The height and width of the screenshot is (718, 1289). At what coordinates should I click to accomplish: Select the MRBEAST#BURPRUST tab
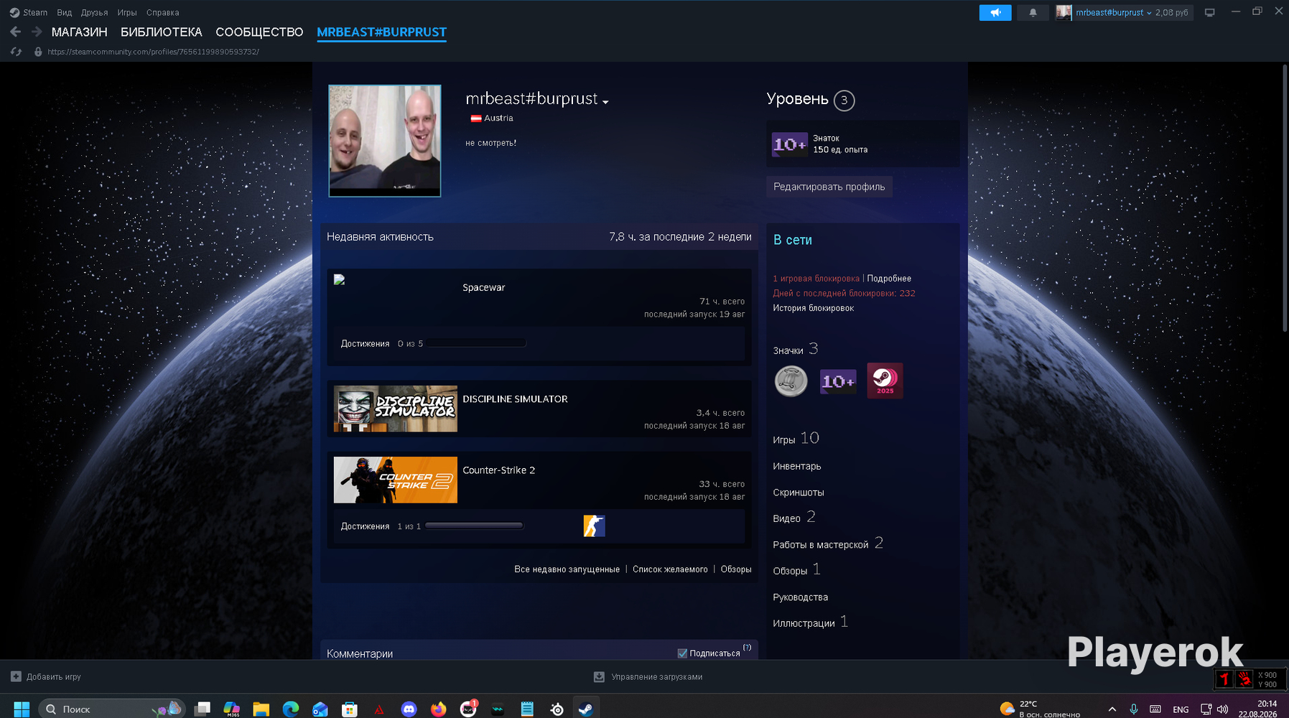pyautogui.click(x=381, y=32)
